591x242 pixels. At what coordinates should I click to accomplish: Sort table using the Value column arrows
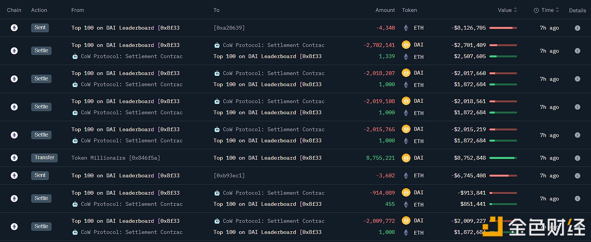pos(516,10)
